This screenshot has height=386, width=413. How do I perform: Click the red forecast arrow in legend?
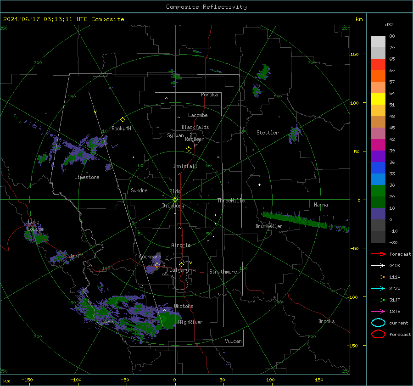pyautogui.click(x=378, y=254)
